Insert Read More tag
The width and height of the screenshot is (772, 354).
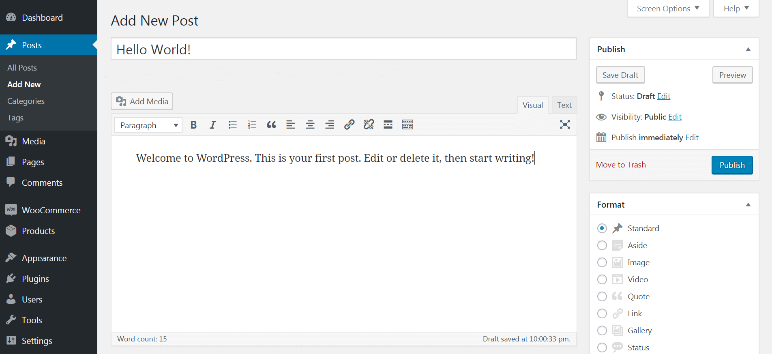click(388, 125)
